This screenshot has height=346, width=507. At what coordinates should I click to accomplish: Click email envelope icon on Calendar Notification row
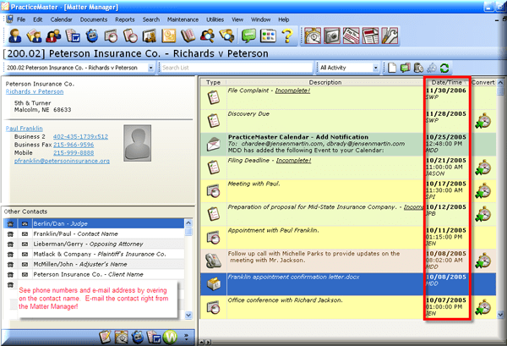(x=214, y=145)
